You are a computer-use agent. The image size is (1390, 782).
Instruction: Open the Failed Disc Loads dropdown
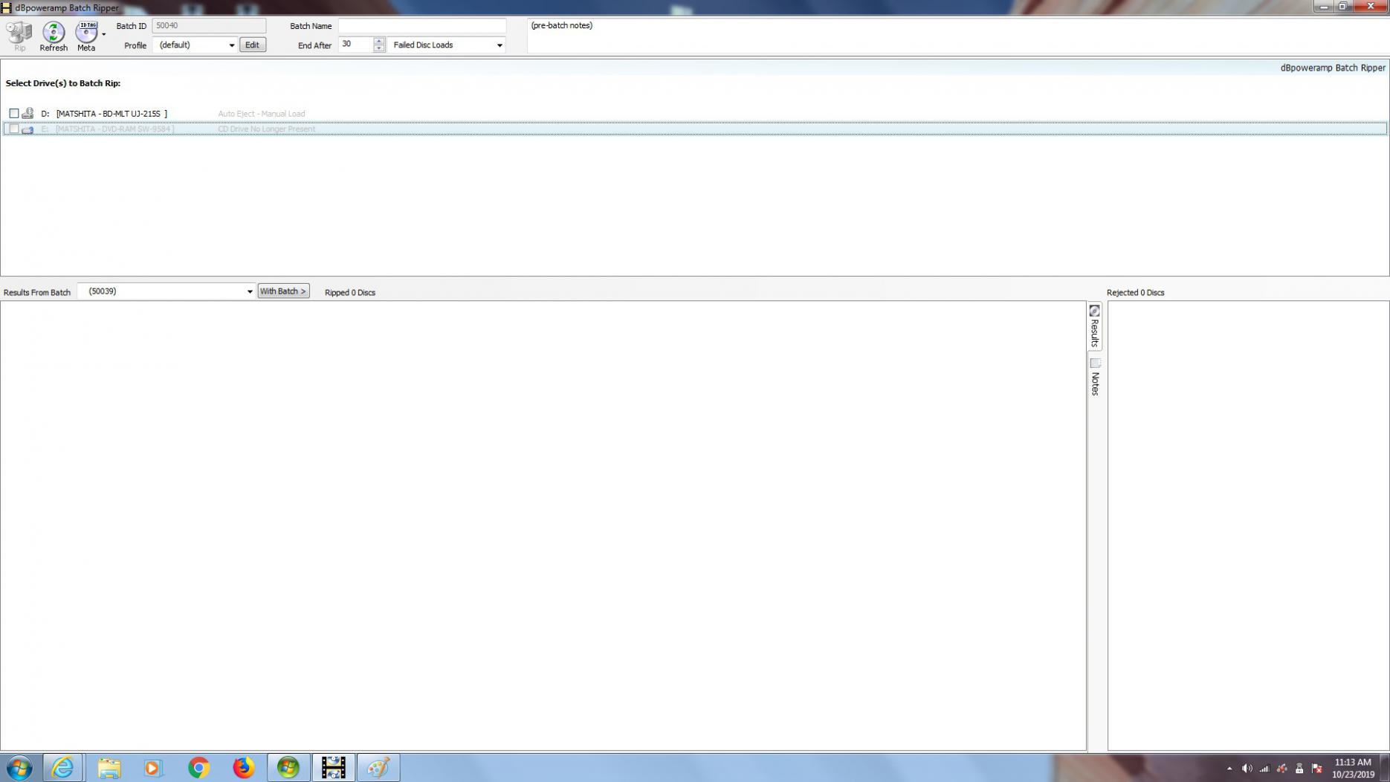pos(499,45)
